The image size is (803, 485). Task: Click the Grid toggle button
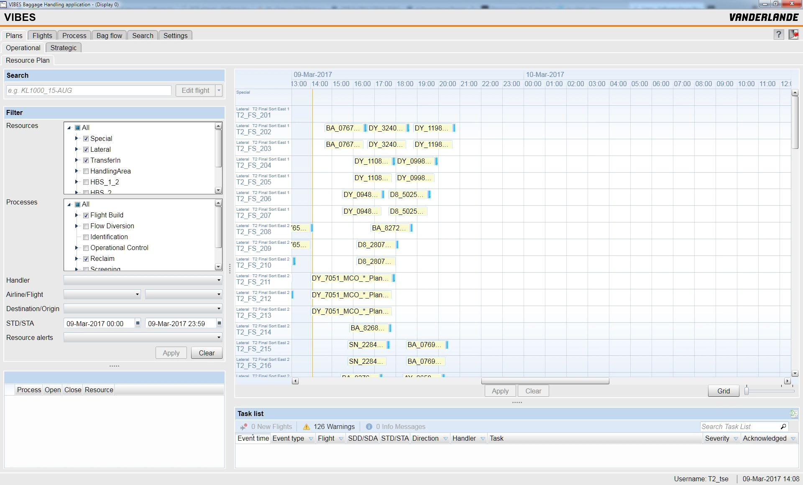[x=722, y=391]
